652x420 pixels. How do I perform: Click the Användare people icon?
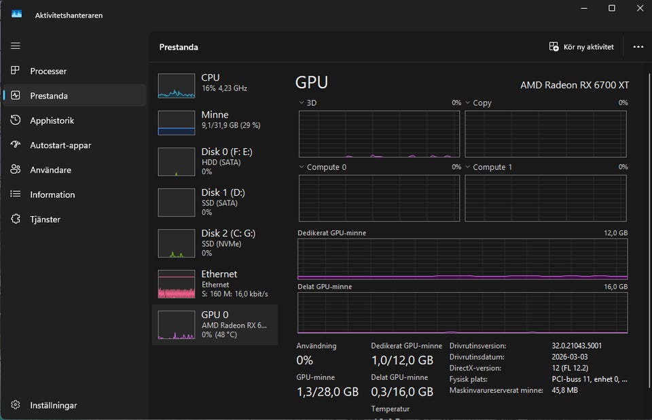point(16,169)
